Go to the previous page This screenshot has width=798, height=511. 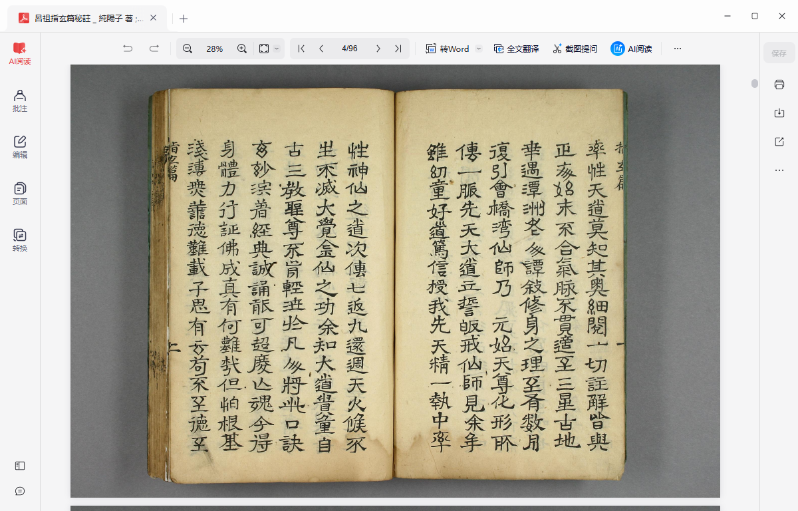pyautogui.click(x=322, y=49)
